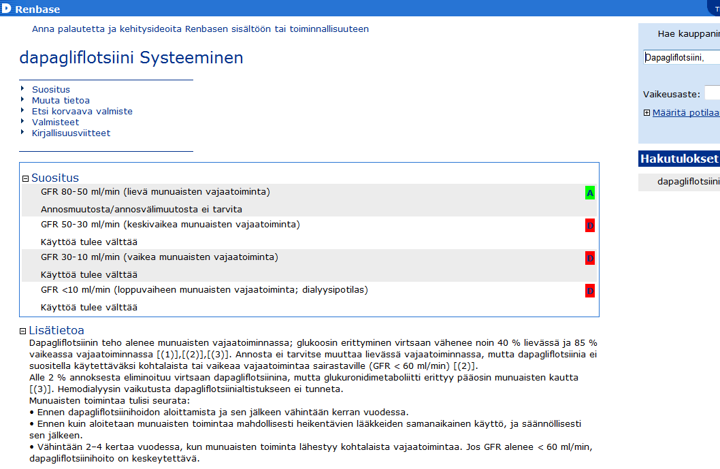Click the GFR <10 ml/min row text
This screenshot has width=720, height=469.
(204, 290)
